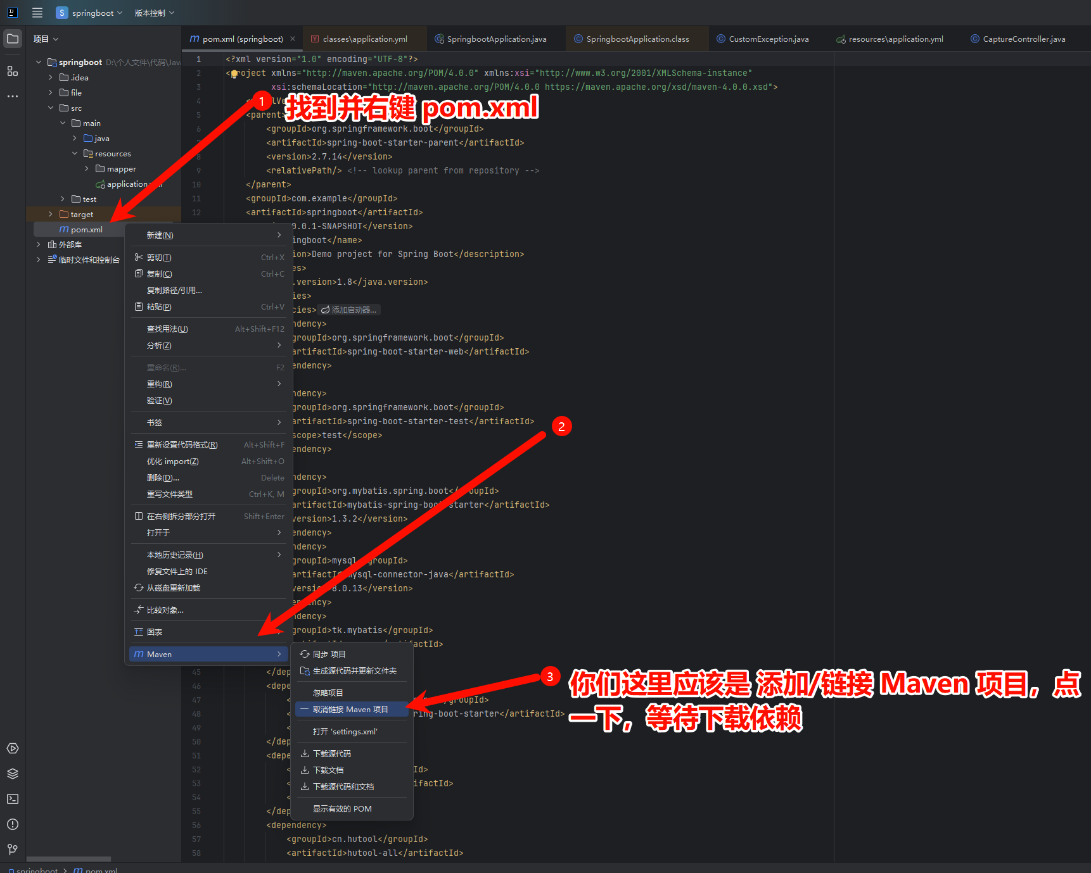Viewport: 1091px width, 873px height.
Task: Open the Project (项目) view dropdown
Action: pyautogui.click(x=46, y=39)
